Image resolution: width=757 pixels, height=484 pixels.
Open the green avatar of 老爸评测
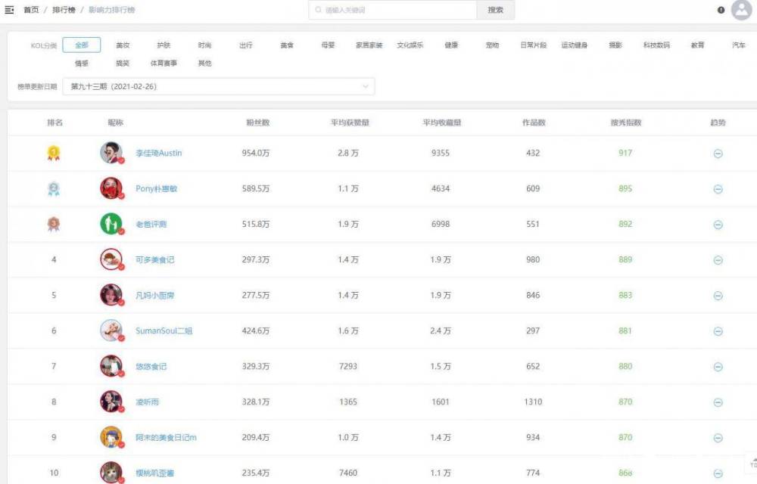pos(111,224)
